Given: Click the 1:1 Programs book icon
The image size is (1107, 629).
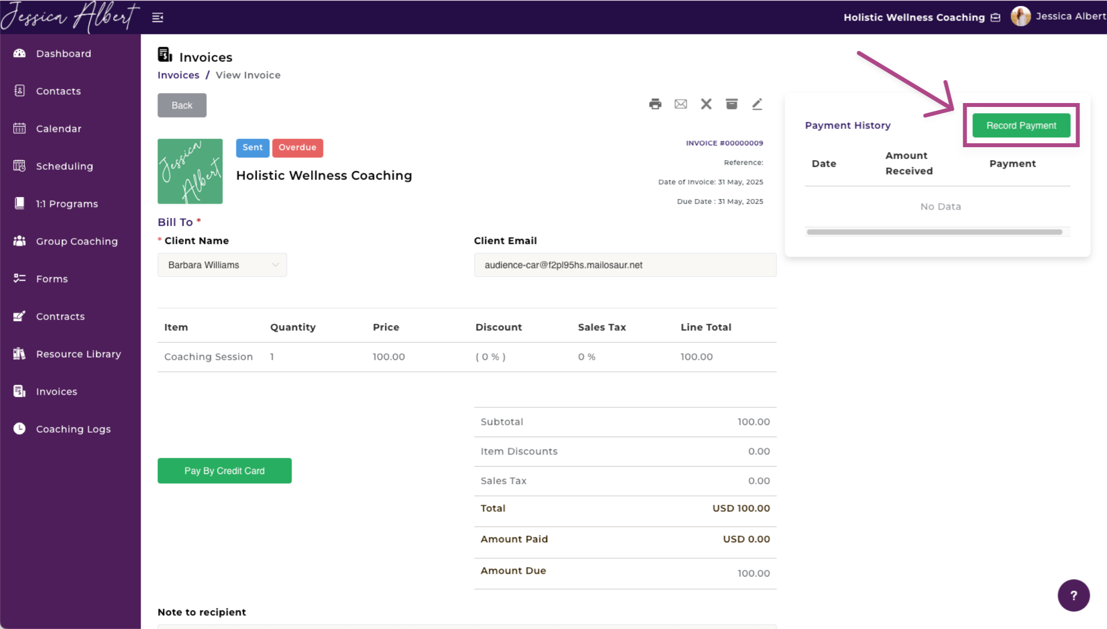Looking at the screenshot, I should click(19, 203).
